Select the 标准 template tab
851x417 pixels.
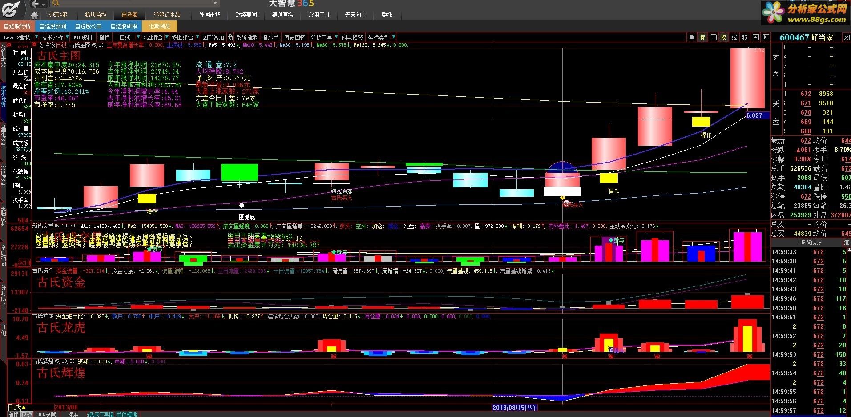click(73, 414)
